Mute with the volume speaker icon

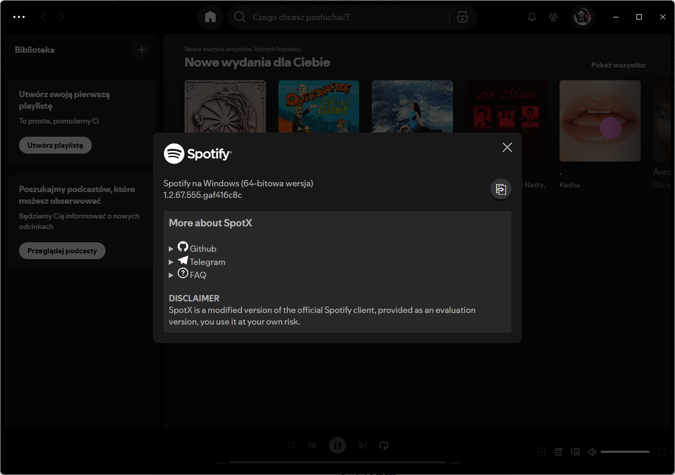pyautogui.click(x=592, y=452)
